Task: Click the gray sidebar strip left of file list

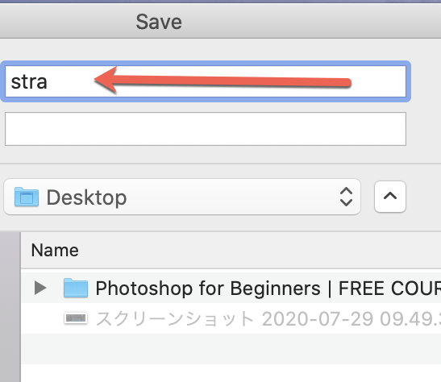Action: [x=10, y=307]
